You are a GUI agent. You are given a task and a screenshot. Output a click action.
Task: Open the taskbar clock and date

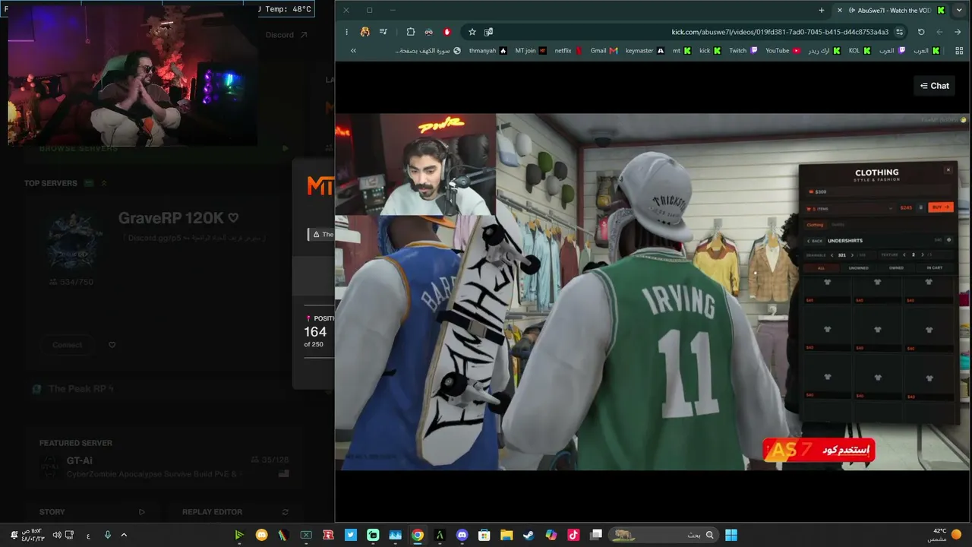[x=32, y=535]
